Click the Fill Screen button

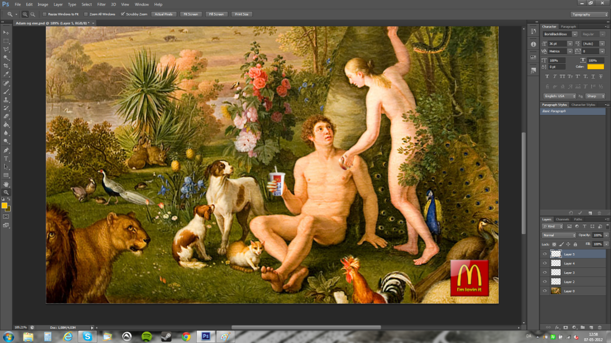[216, 14]
